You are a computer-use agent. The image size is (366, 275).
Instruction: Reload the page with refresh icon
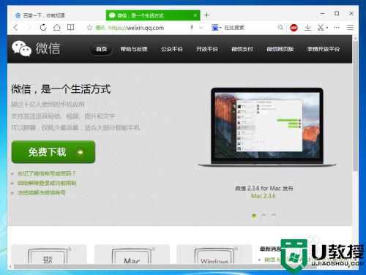point(43,28)
